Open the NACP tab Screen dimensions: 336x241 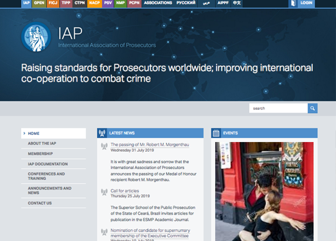[94, 3]
